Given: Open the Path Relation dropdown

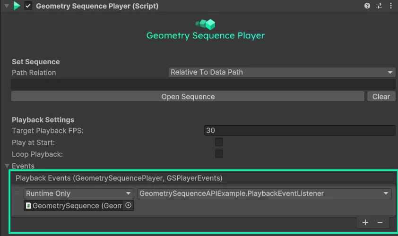Looking at the screenshot, I should coord(282,72).
